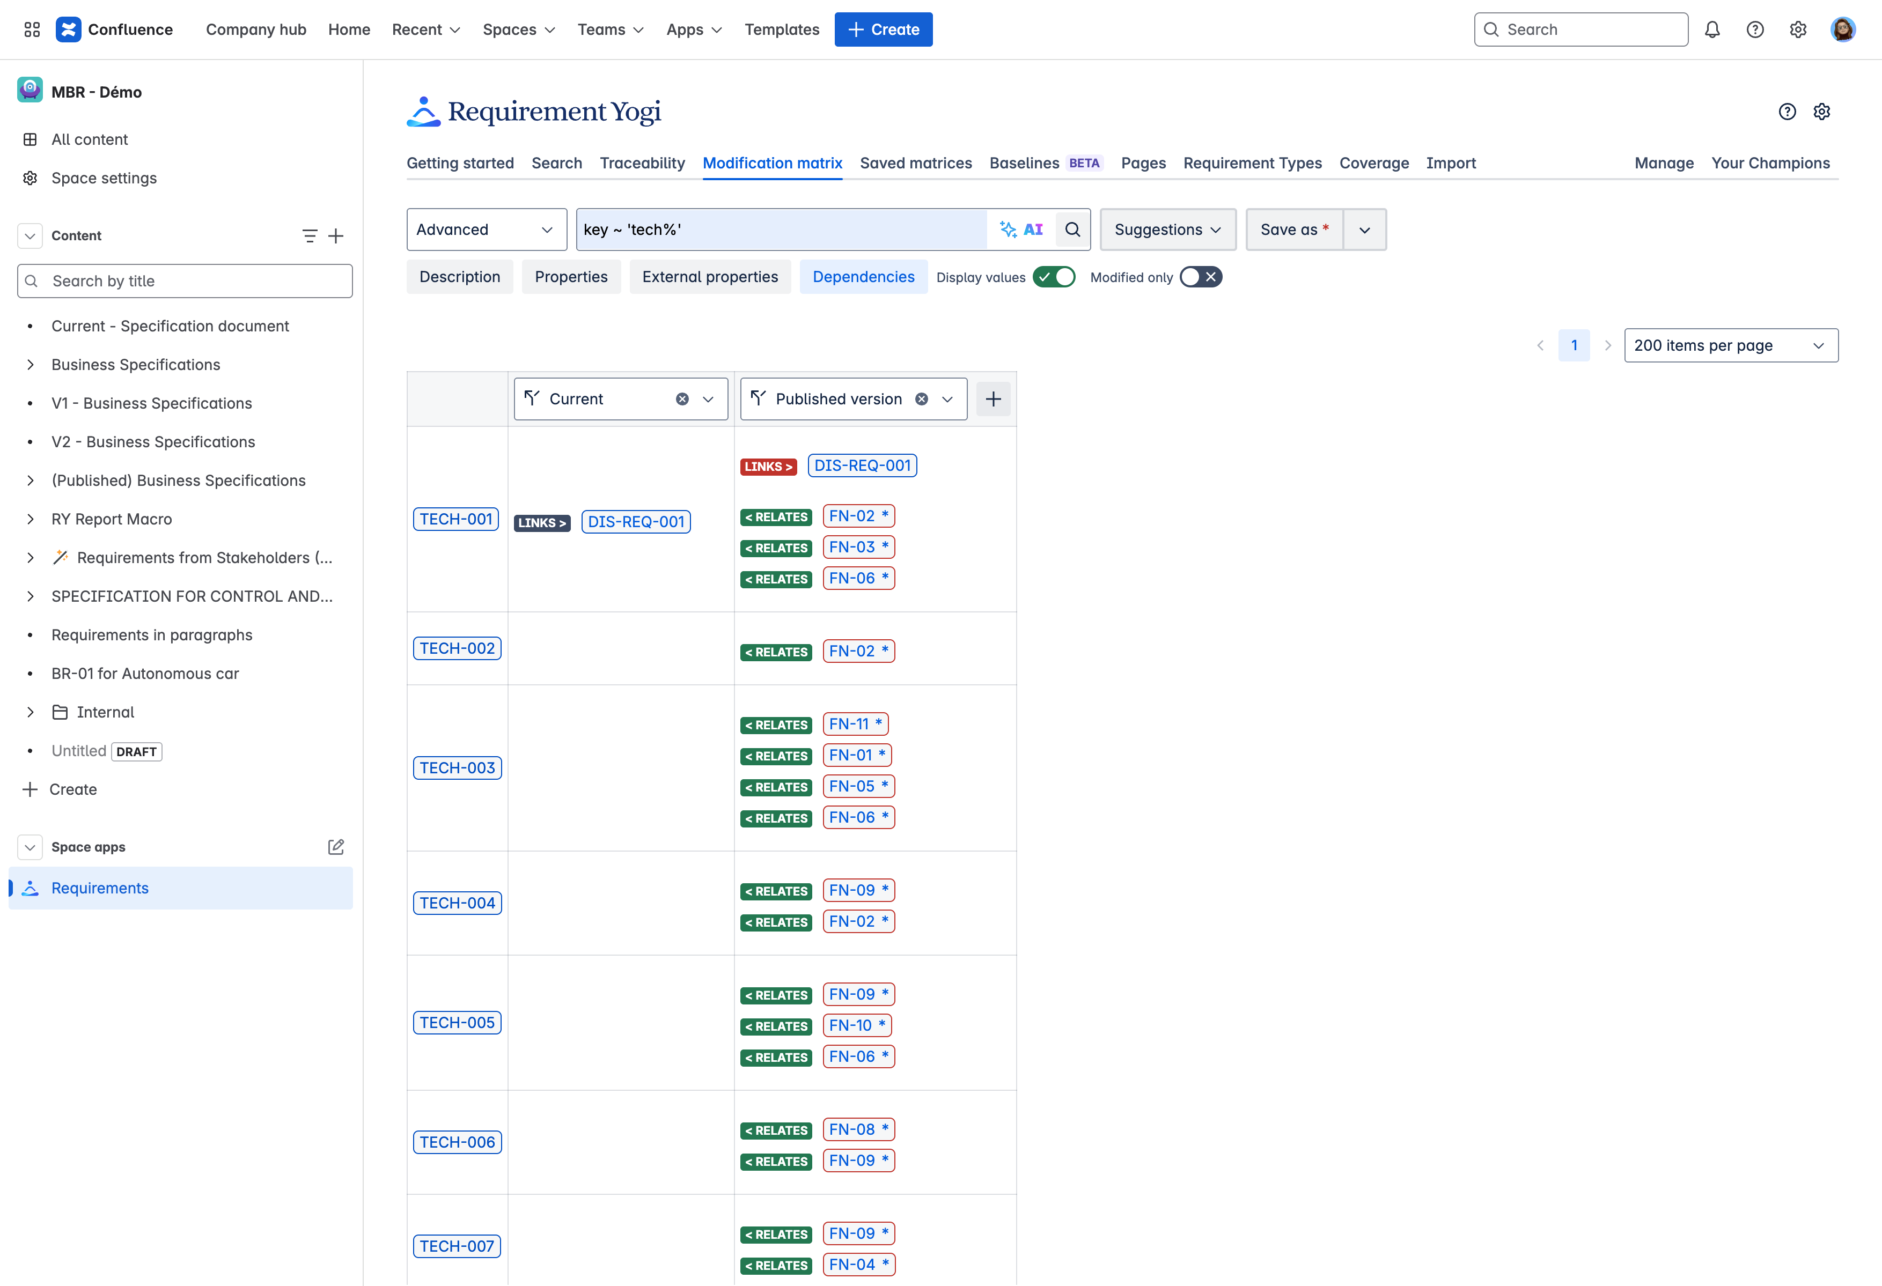This screenshot has height=1286, width=1882.
Task: Open the notifications bell
Action: (x=1712, y=30)
